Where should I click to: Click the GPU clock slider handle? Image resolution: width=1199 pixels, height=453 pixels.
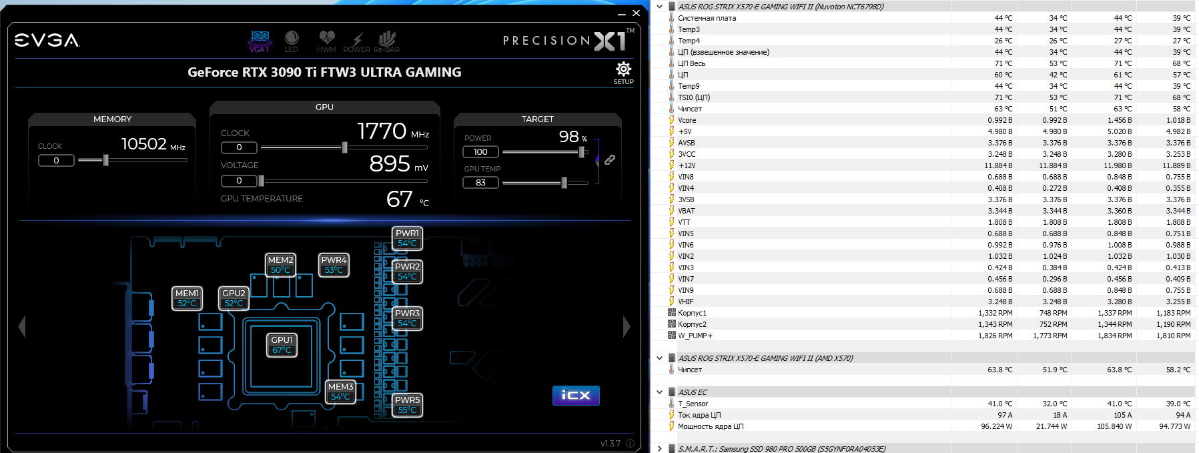click(344, 147)
